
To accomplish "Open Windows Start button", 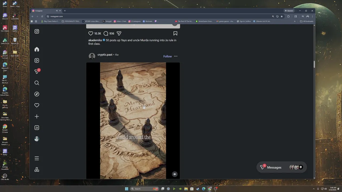I will [126, 189].
